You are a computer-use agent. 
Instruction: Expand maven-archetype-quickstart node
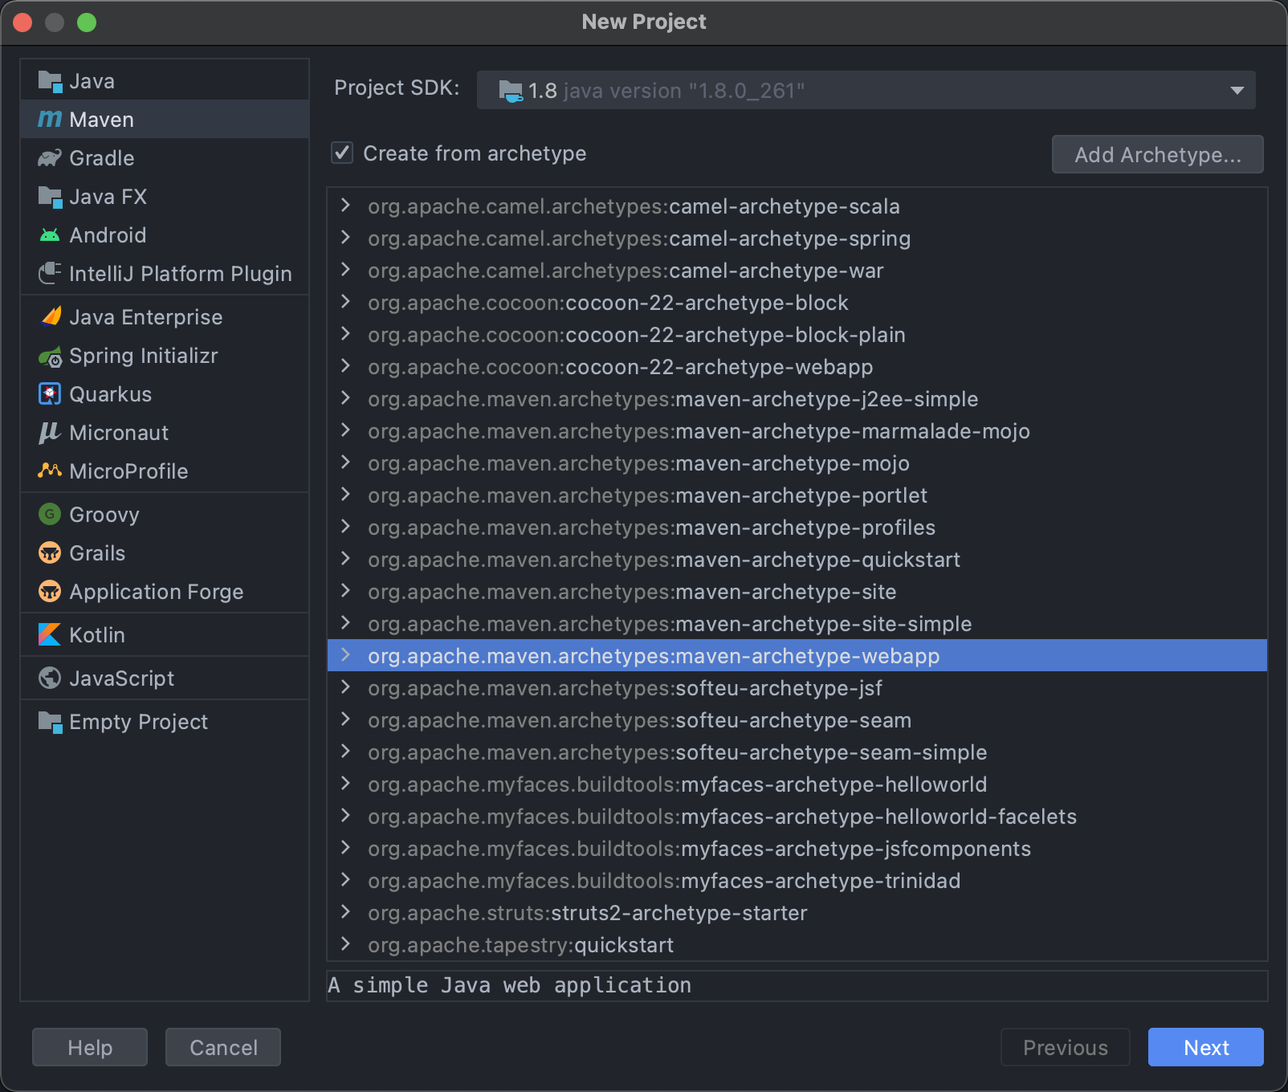pyautogui.click(x=345, y=559)
